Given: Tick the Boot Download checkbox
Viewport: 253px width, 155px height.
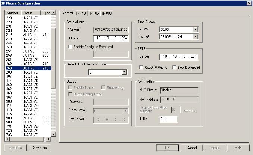Looking at the screenshot, I should coord(174,68).
